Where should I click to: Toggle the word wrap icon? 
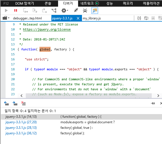[x=146, y=18]
